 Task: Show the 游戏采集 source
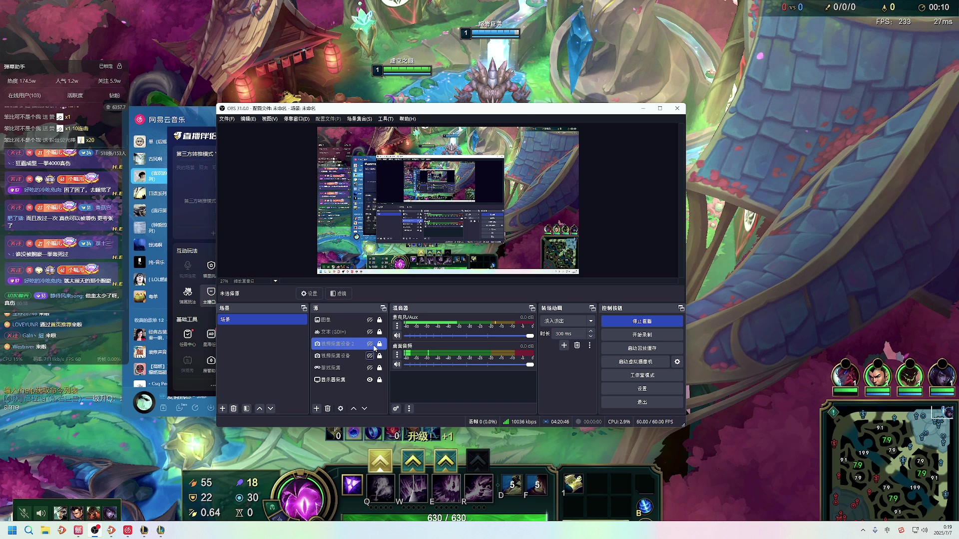[x=370, y=368]
